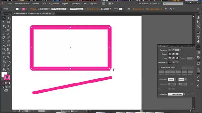
Task: Select the Rotate tool
Action: coord(3,41)
